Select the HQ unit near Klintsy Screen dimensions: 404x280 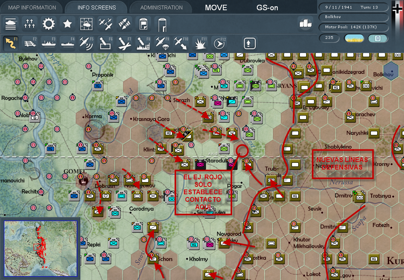[x=169, y=133]
